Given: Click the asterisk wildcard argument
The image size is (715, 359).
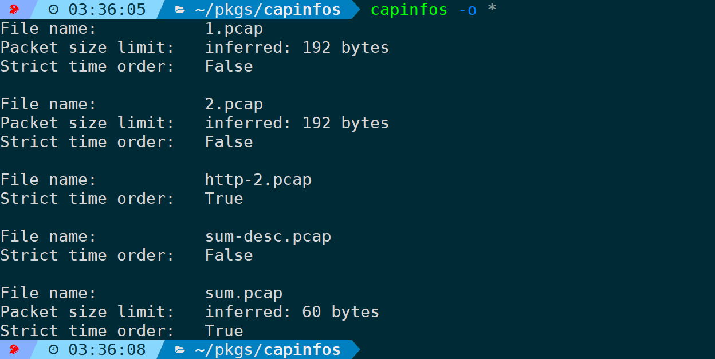Looking at the screenshot, I should pyautogui.click(x=492, y=9).
